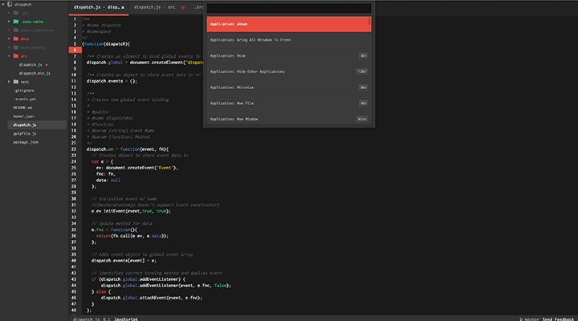Viewport: 578px width, 321px height.
Task: Open gulpfile.js in the tree
Action: (x=25, y=133)
